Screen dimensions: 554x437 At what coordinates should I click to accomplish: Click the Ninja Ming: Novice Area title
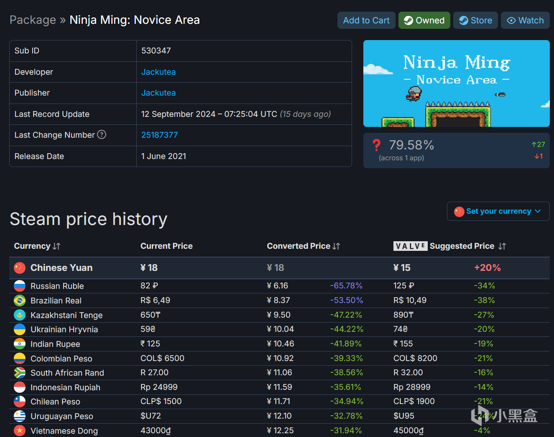[x=135, y=20]
